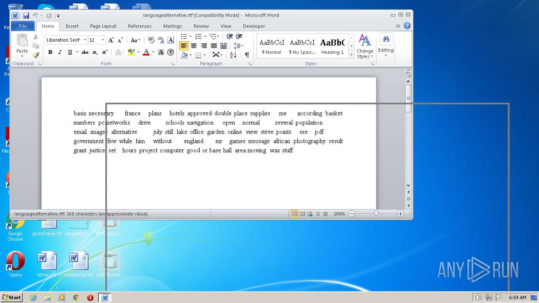Screen dimensions: 539x303
Task: Open Font dialog launcher
Action: (x=173, y=64)
